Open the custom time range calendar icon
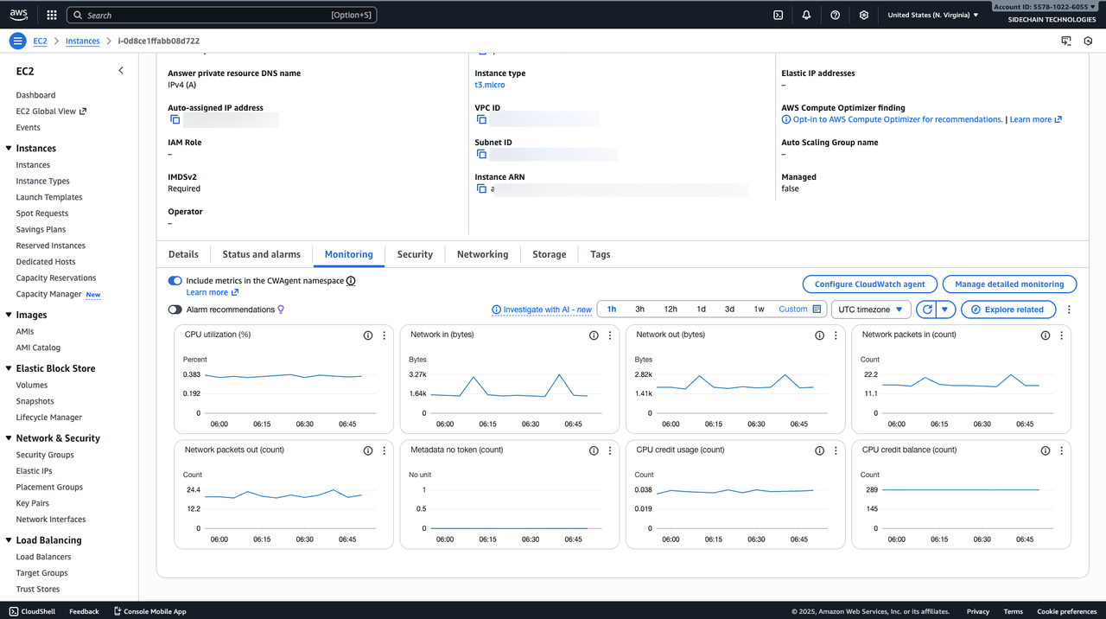 pos(817,309)
